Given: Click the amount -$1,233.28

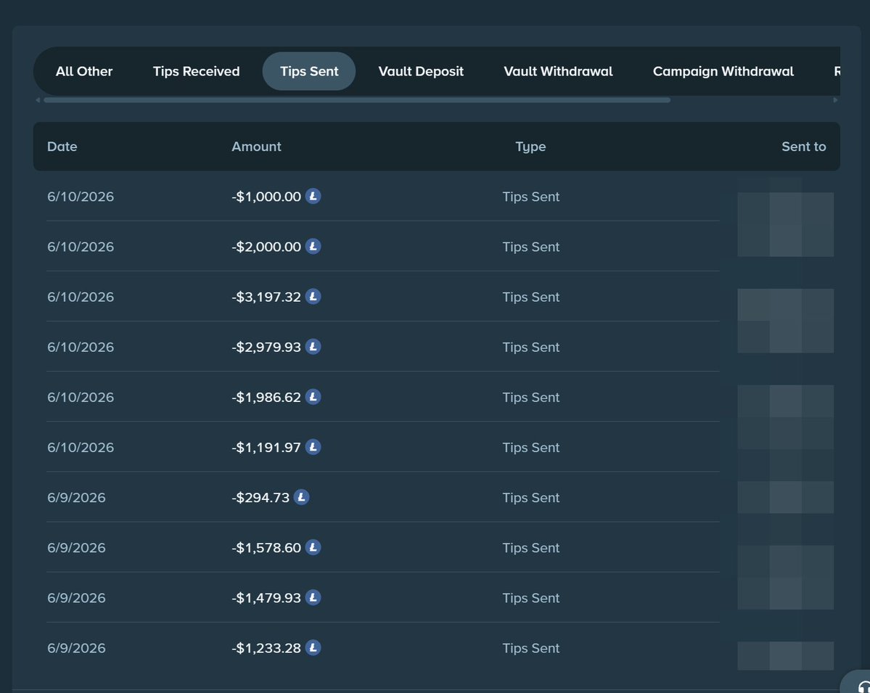Looking at the screenshot, I should (x=266, y=649).
